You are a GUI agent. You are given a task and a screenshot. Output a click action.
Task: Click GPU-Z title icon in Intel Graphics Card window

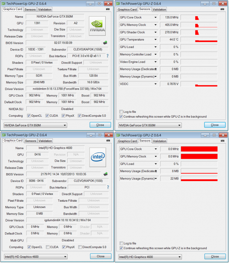4,135
